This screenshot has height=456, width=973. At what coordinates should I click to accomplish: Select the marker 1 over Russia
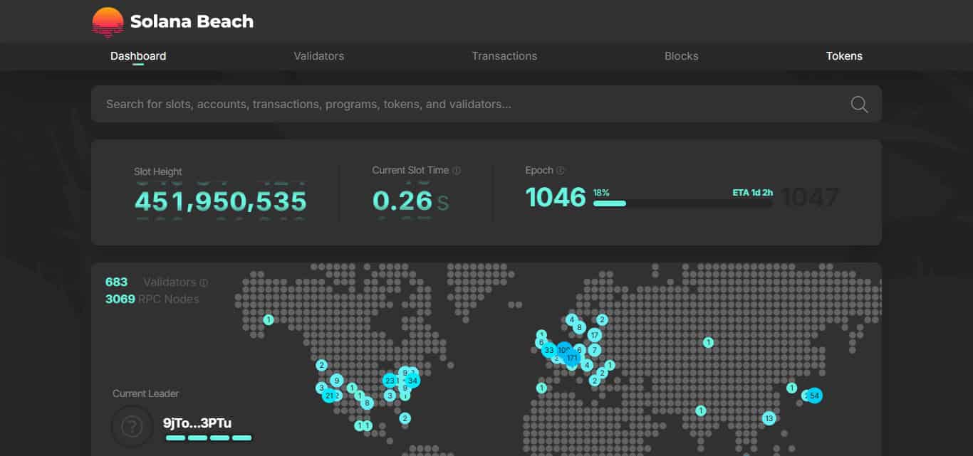[708, 343]
